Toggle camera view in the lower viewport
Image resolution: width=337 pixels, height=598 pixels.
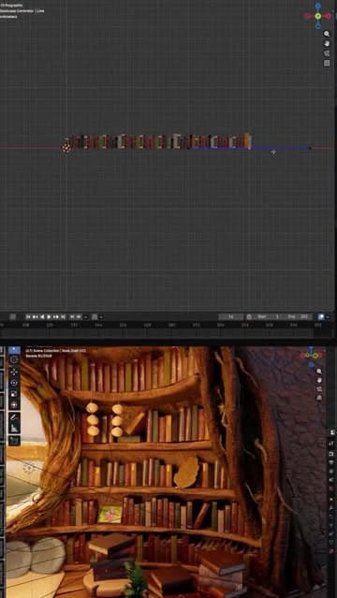pyautogui.click(x=319, y=389)
